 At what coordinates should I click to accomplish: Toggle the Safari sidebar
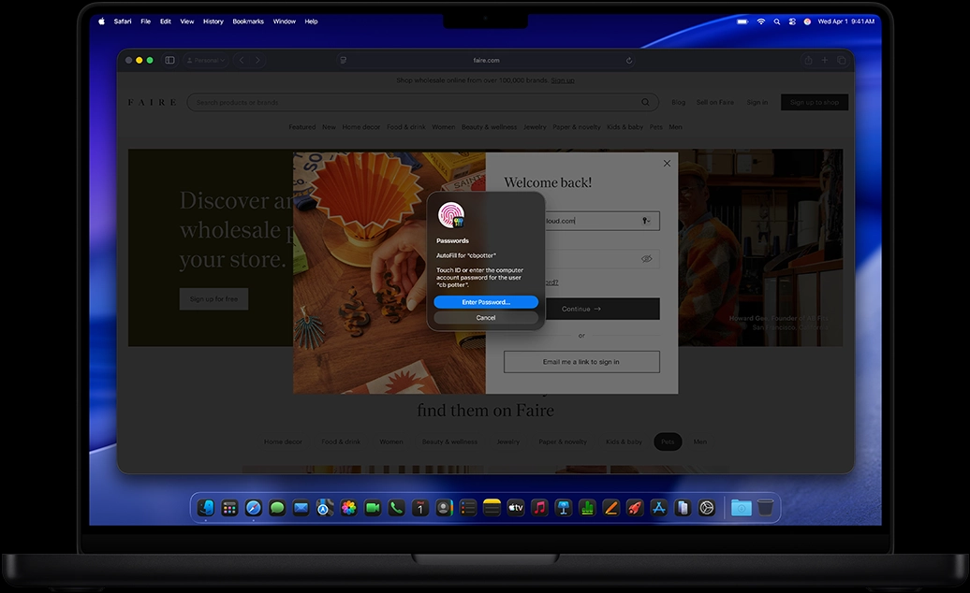click(169, 59)
